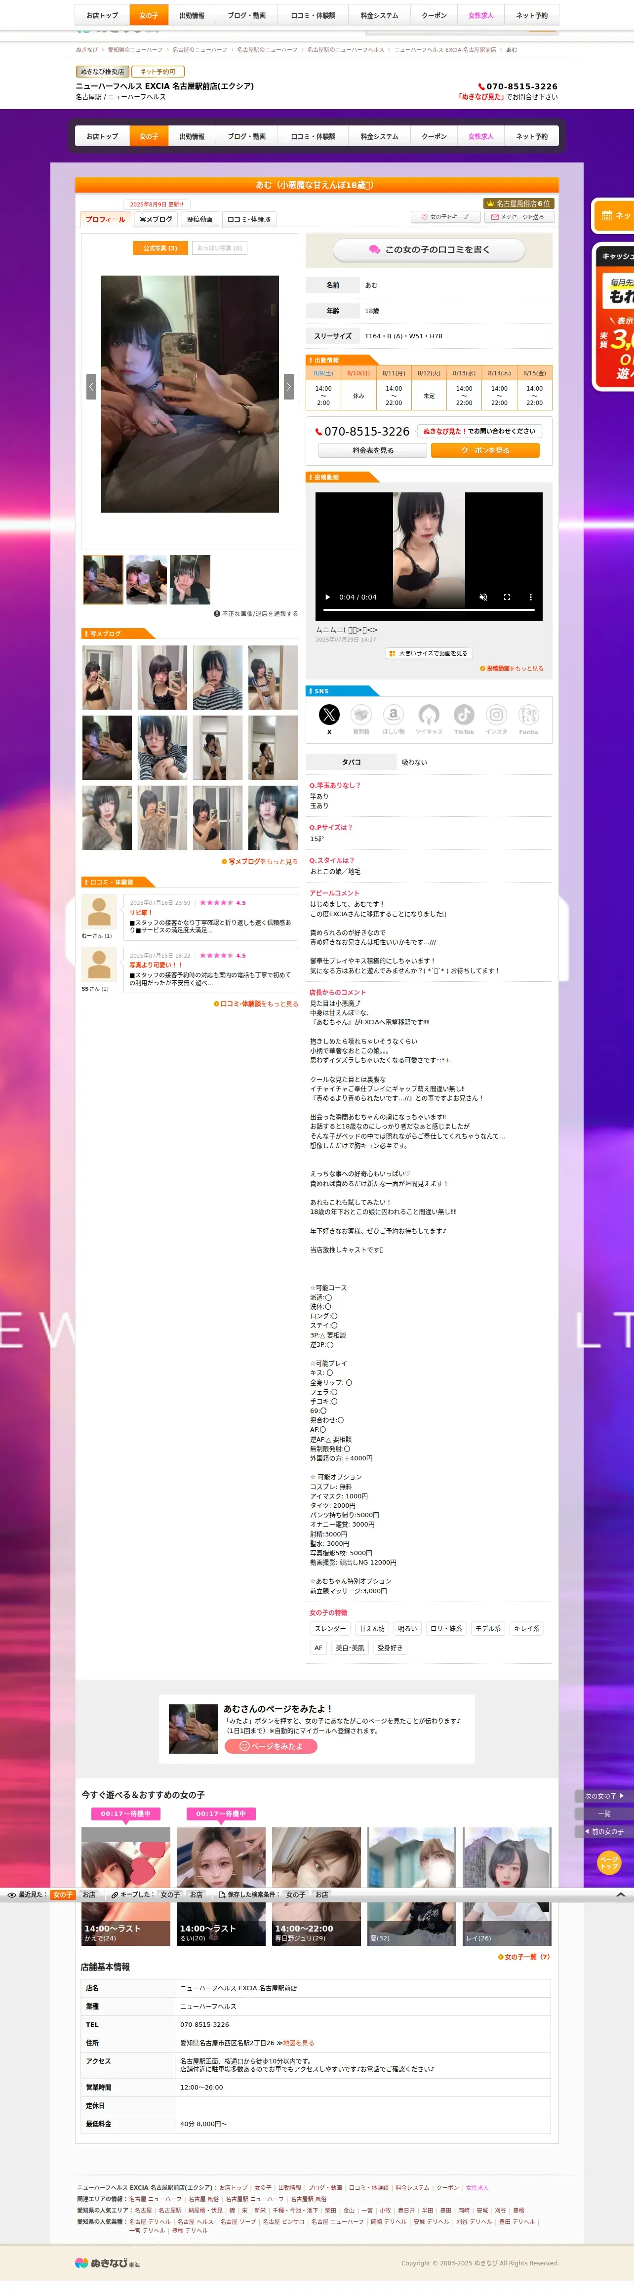Show next photo with right arrow

[288, 386]
